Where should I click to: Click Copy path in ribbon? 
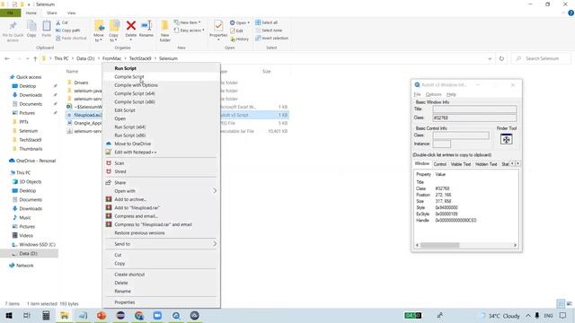[68, 31]
